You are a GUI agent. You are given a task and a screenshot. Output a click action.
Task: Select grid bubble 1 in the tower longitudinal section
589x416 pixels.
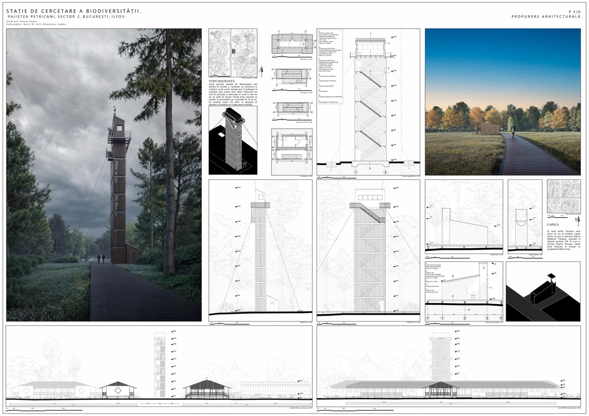pyautogui.click(x=356, y=172)
